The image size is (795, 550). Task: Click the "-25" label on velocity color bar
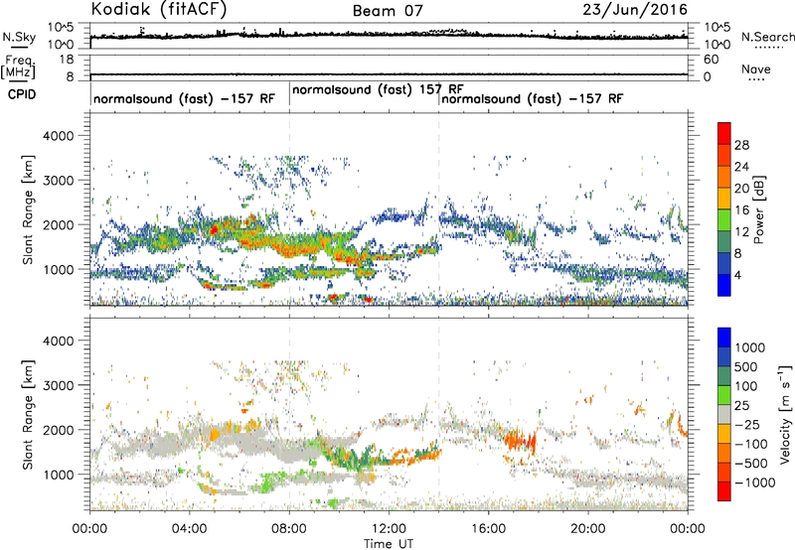point(747,425)
